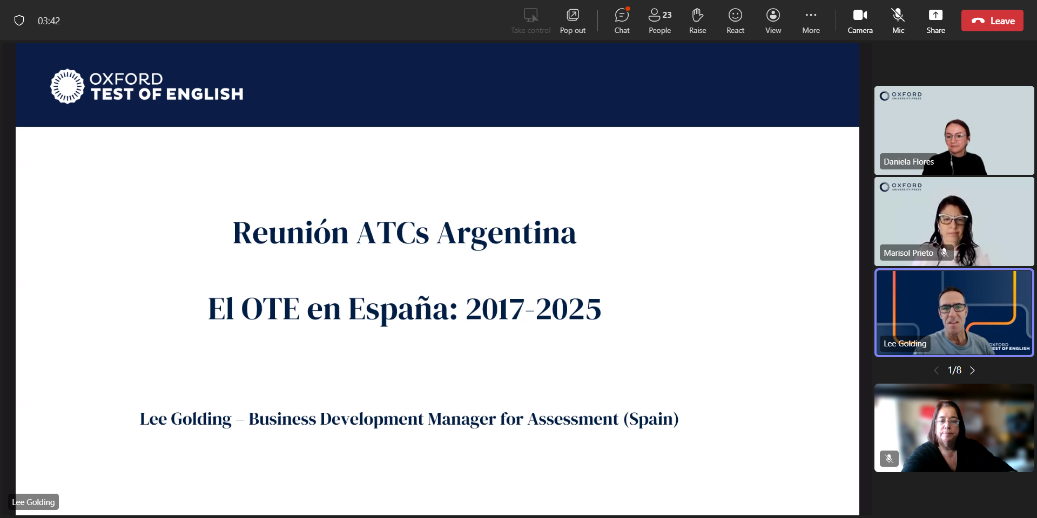1037x518 pixels.
Task: Click Marisol Prieto's muted mic indicator
Action: click(x=944, y=253)
